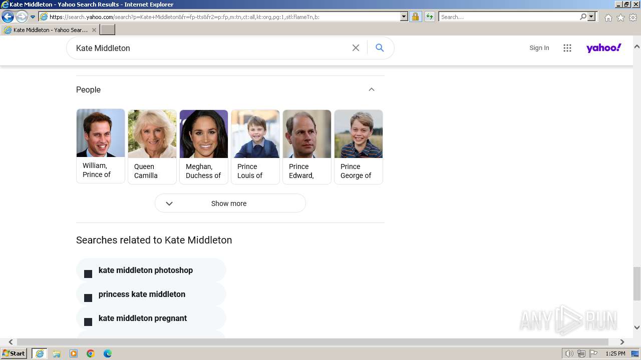
Task: Click the page scrollbar up arrow near Yahoo header
Action: 637,46
